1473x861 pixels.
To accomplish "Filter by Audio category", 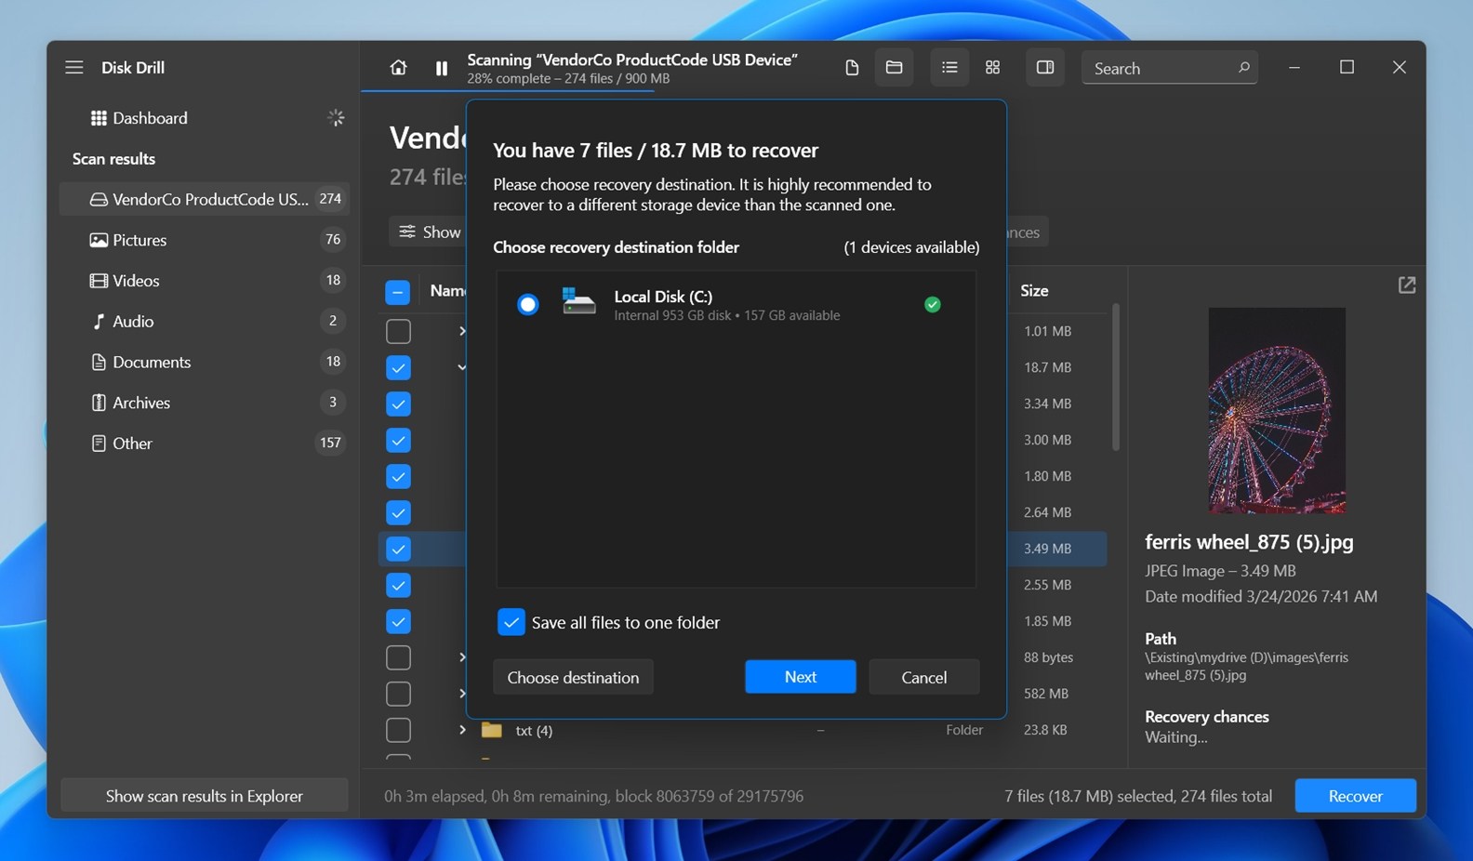I will coord(205,321).
